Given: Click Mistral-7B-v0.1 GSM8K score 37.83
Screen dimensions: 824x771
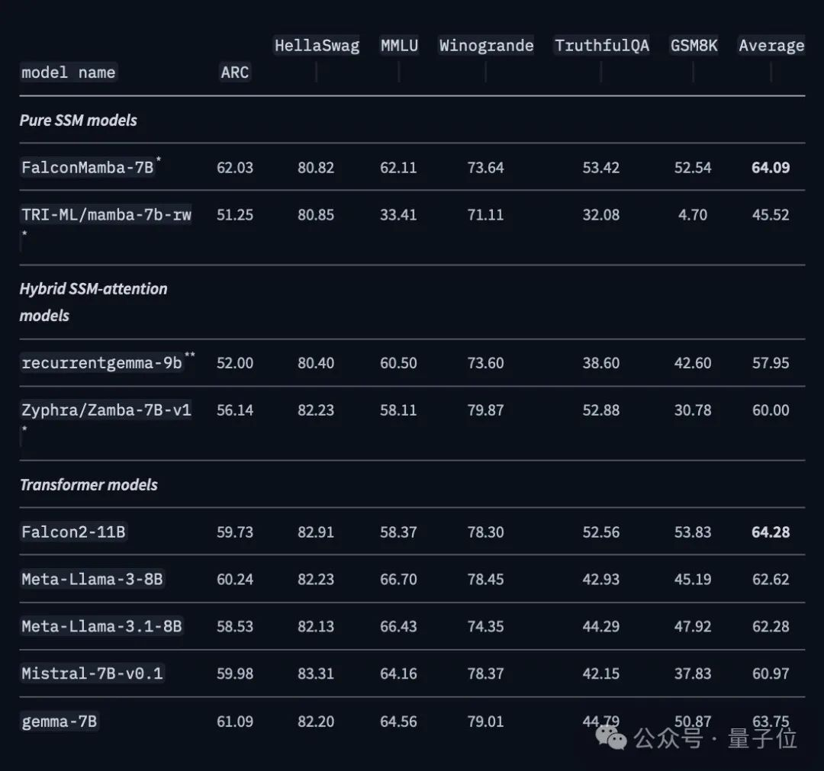Looking at the screenshot, I should 693,673.
